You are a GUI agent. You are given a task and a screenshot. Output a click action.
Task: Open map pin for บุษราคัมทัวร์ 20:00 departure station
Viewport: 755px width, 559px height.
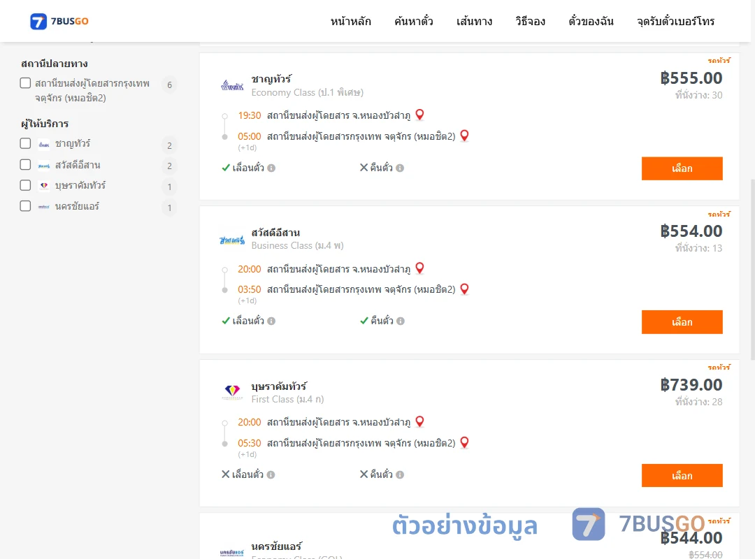click(420, 422)
